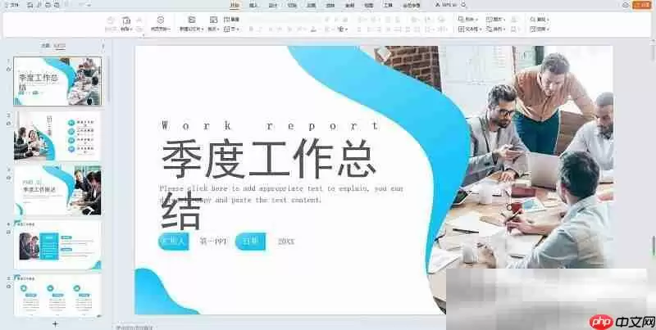Click the 20XX date text on slide
The width and height of the screenshot is (656, 330).
pos(286,242)
